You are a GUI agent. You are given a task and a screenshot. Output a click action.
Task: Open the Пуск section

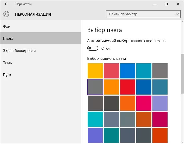point(41,75)
